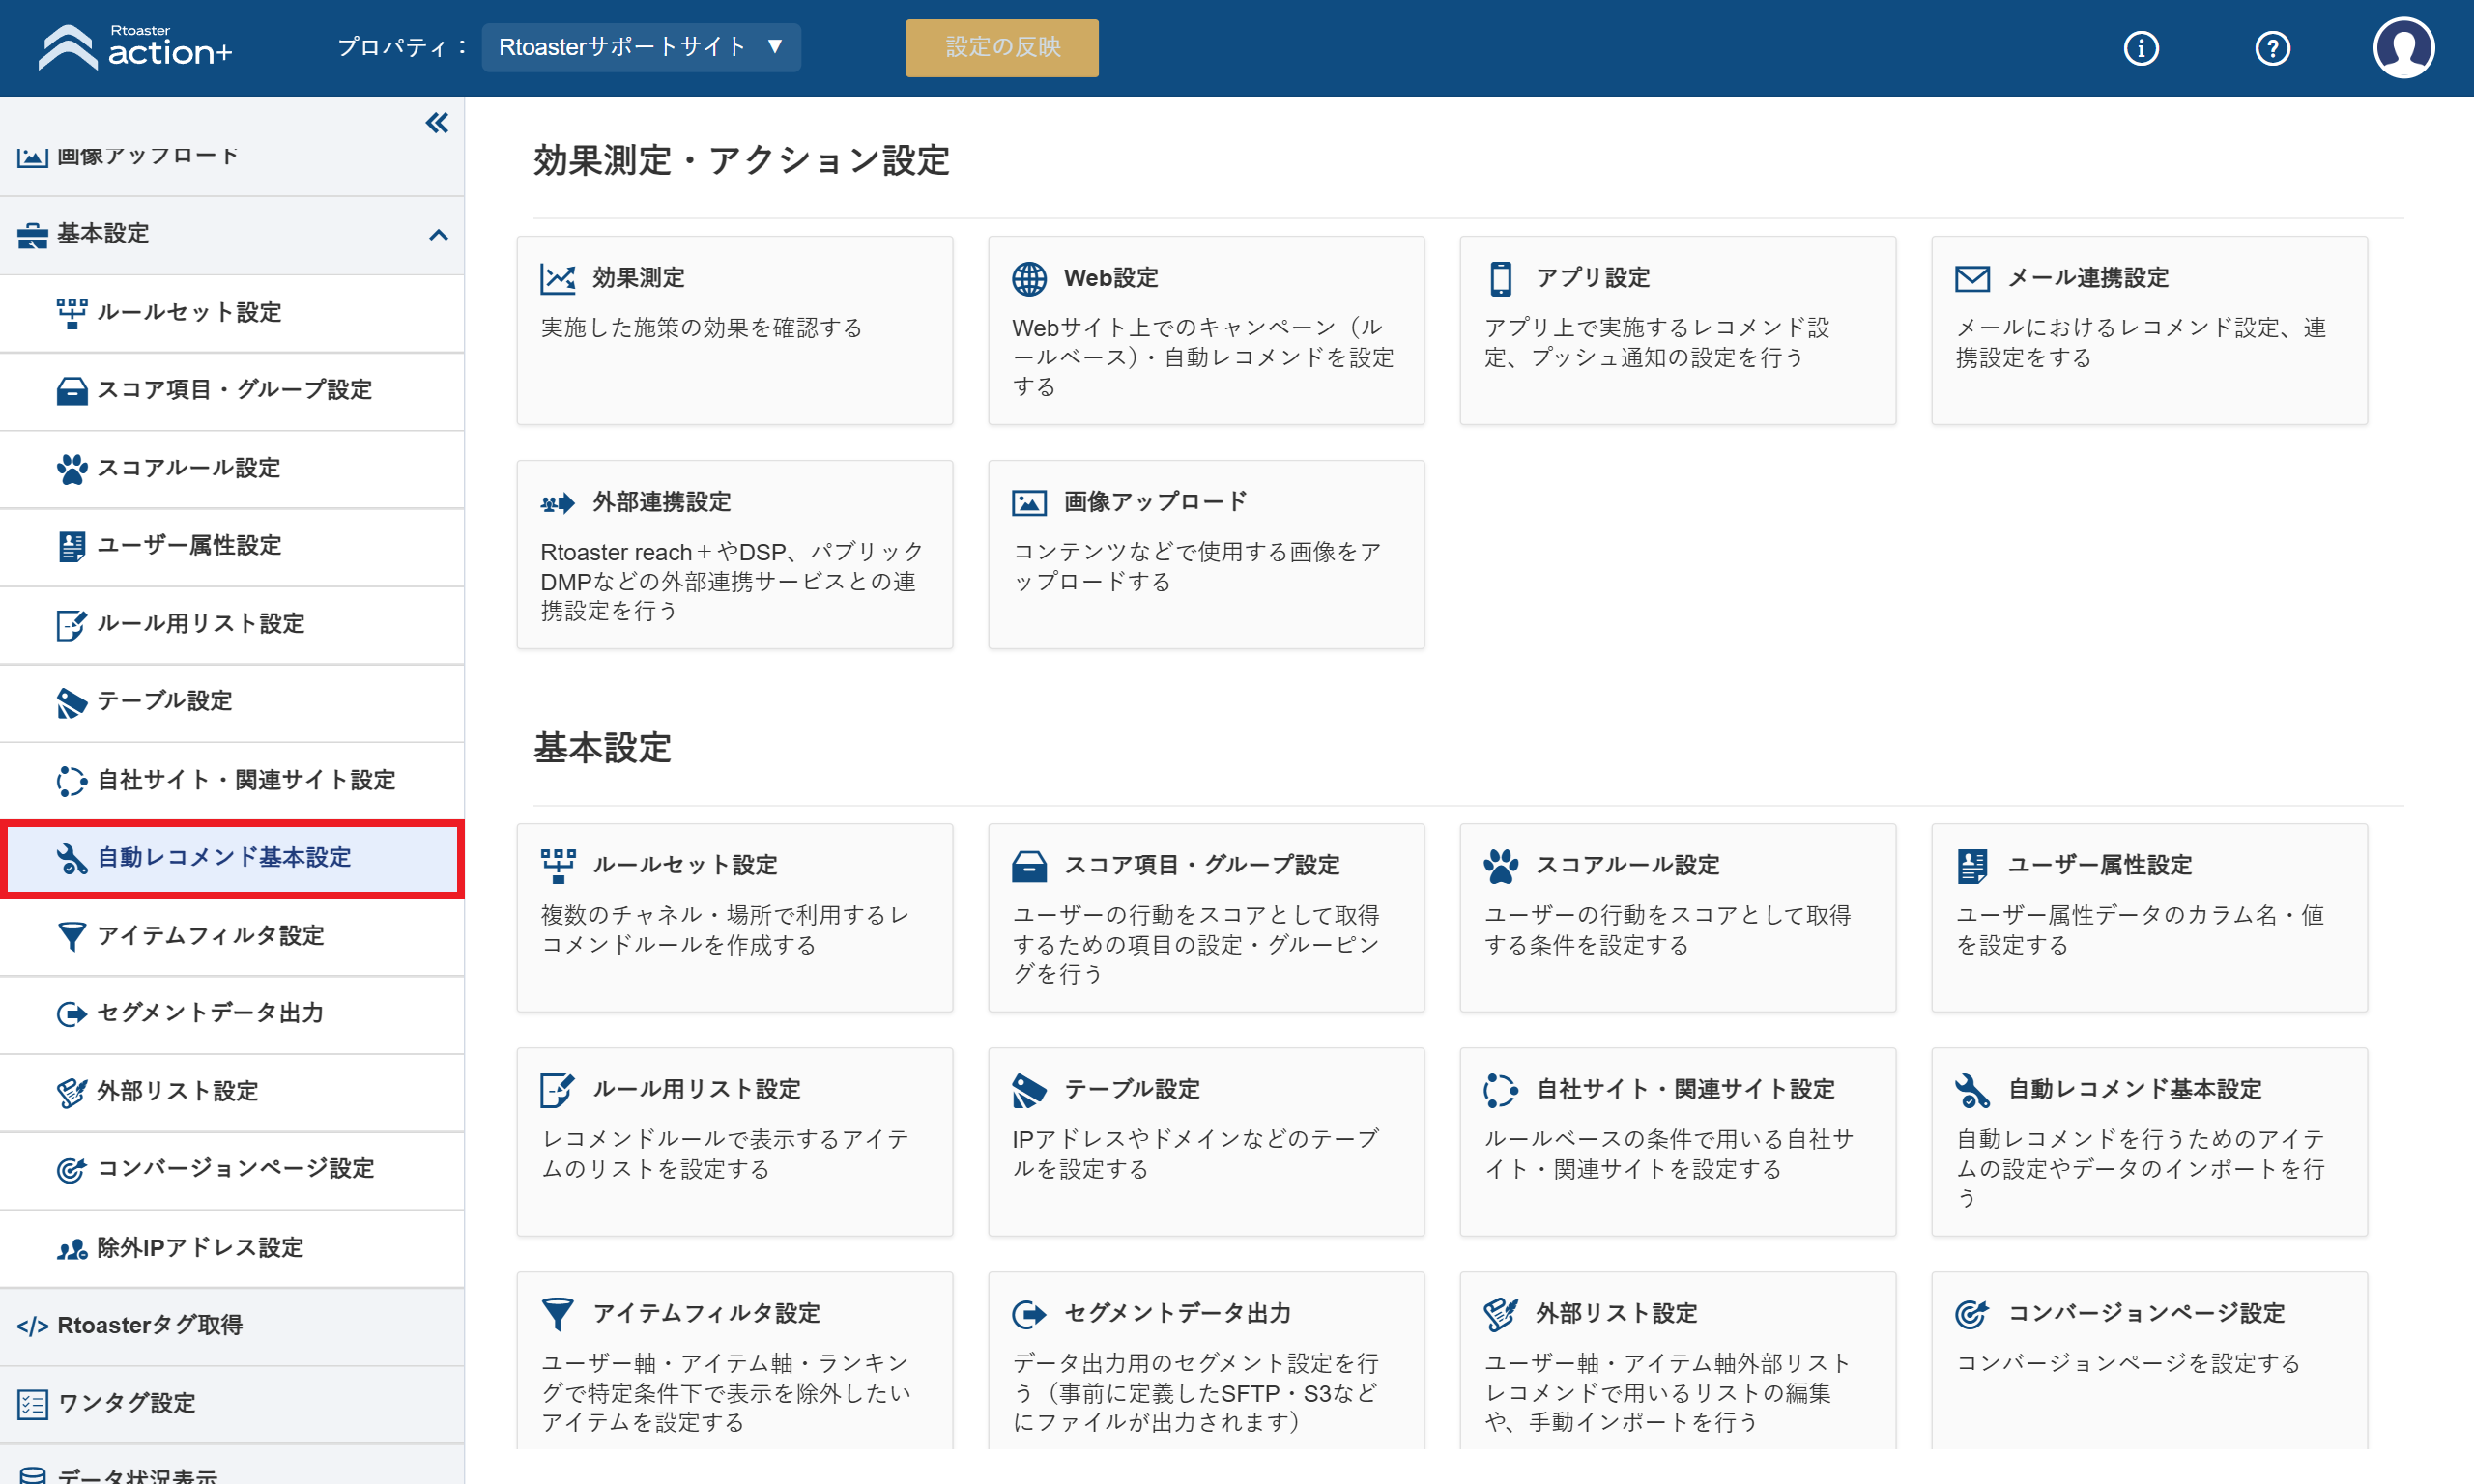Open ワンタグ設定 in sidebar
Viewport: 2474px width, 1484px height.
(x=232, y=1404)
